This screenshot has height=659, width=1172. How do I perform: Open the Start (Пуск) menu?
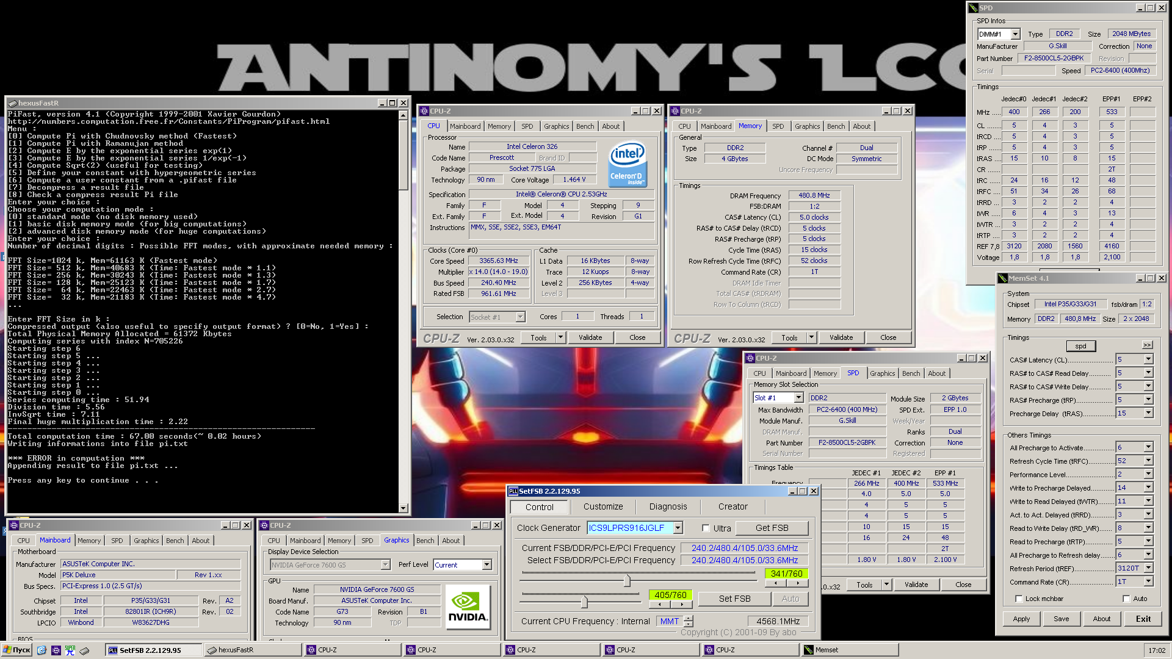click(16, 650)
